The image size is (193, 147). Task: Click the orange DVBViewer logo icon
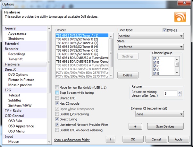tap(180, 17)
